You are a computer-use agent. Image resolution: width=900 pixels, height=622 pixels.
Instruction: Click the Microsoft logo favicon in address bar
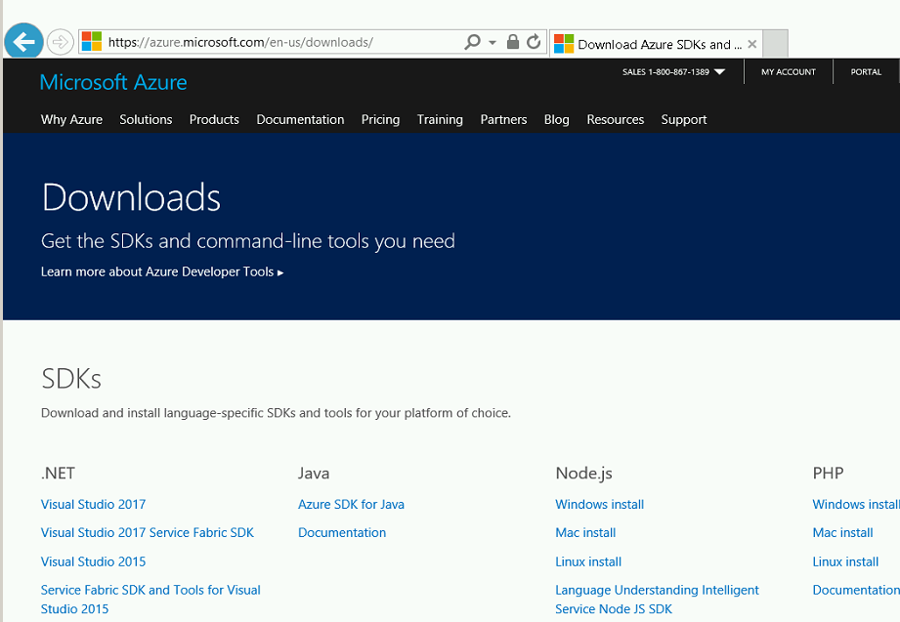coord(92,42)
